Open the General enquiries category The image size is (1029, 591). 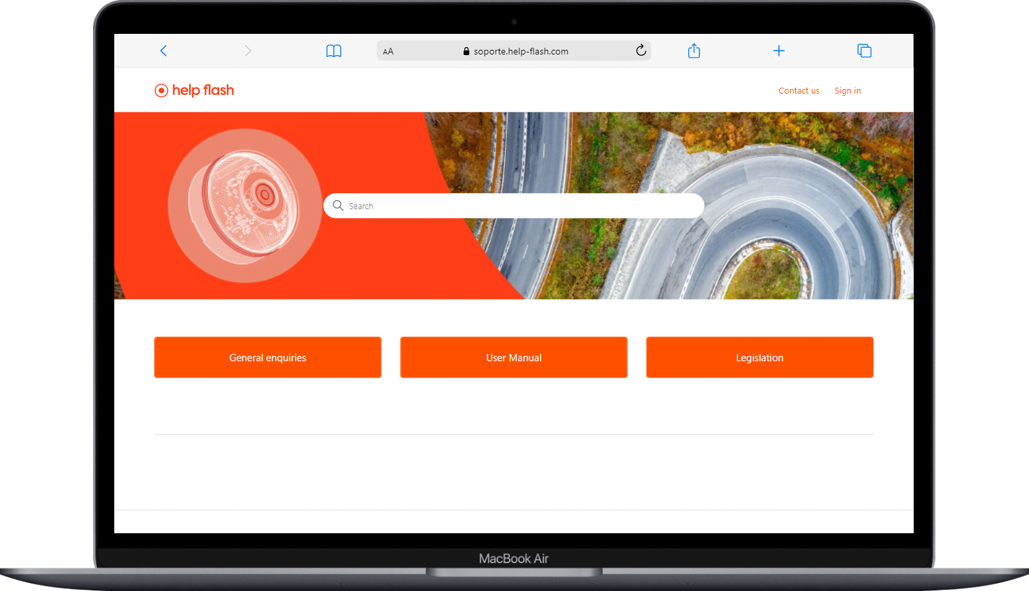click(x=268, y=357)
